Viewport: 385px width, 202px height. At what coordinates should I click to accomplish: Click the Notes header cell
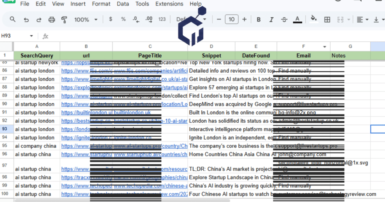tap(350, 56)
